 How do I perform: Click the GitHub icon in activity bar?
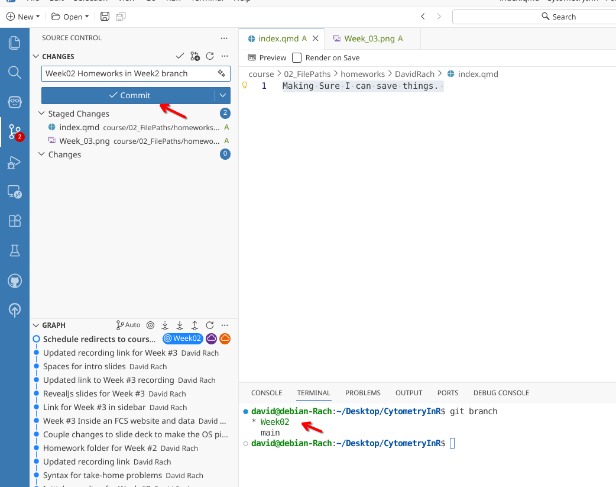(15, 280)
